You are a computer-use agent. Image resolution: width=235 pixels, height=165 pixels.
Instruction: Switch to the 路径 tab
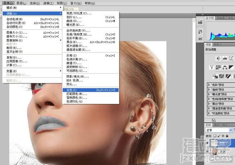(225, 125)
